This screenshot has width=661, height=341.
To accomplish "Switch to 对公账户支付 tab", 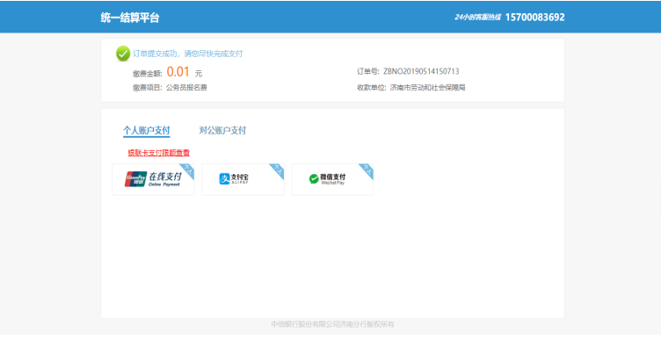I will [x=222, y=131].
